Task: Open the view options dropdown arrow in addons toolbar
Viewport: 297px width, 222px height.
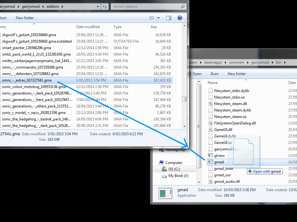Action: coord(158,18)
